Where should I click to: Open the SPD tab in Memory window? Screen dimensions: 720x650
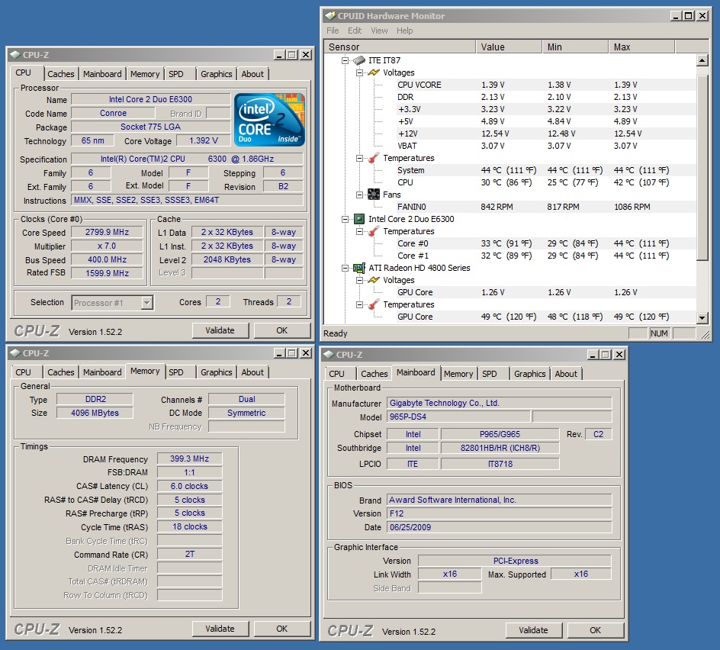176,372
